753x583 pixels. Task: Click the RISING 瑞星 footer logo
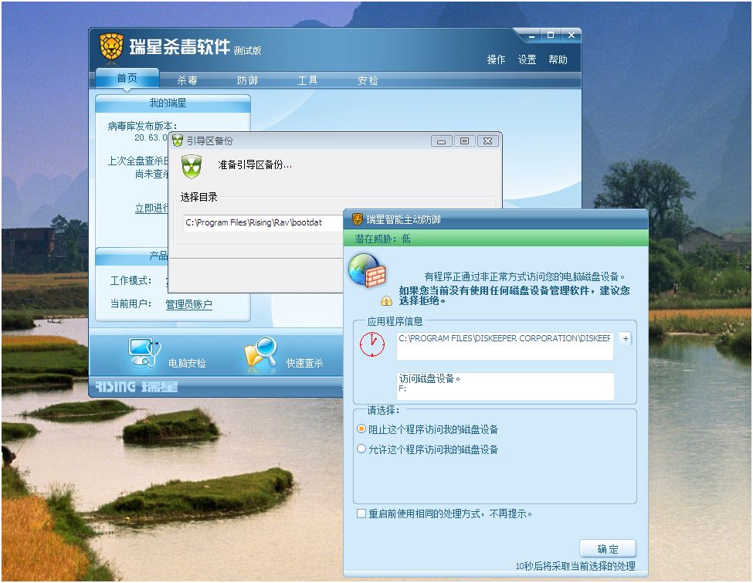click(137, 387)
